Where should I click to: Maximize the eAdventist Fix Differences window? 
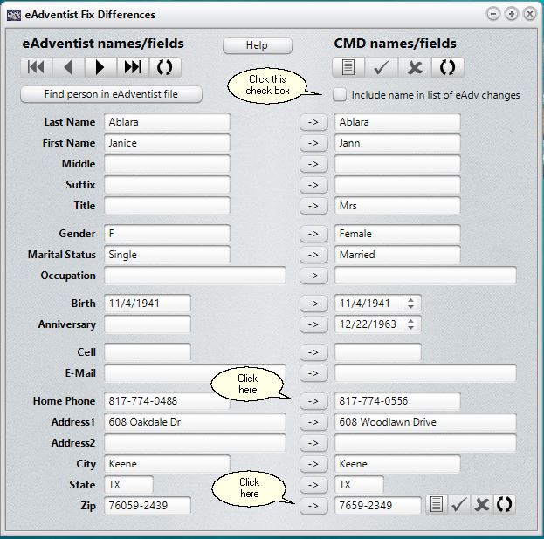[x=512, y=14]
